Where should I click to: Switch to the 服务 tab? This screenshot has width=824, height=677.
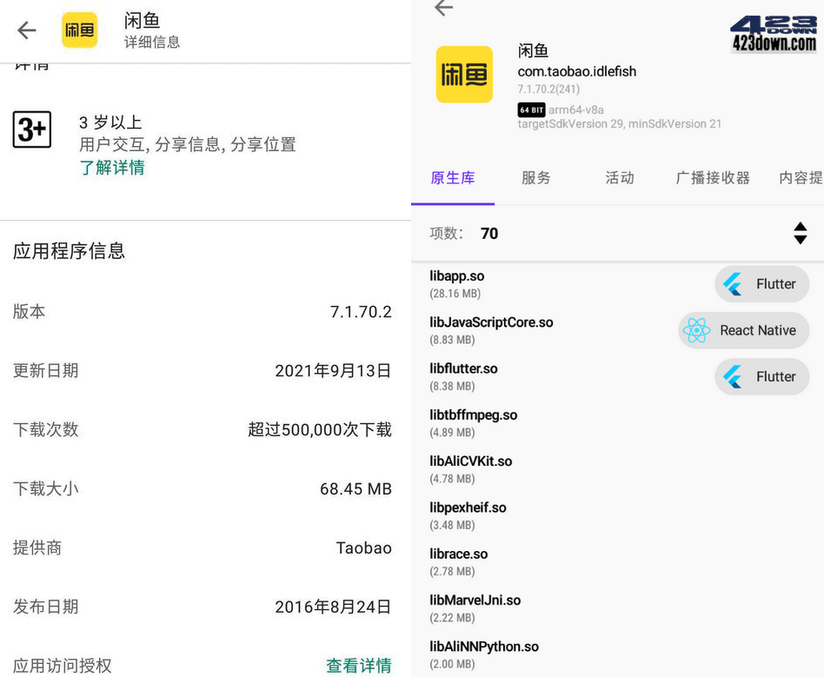tap(535, 178)
